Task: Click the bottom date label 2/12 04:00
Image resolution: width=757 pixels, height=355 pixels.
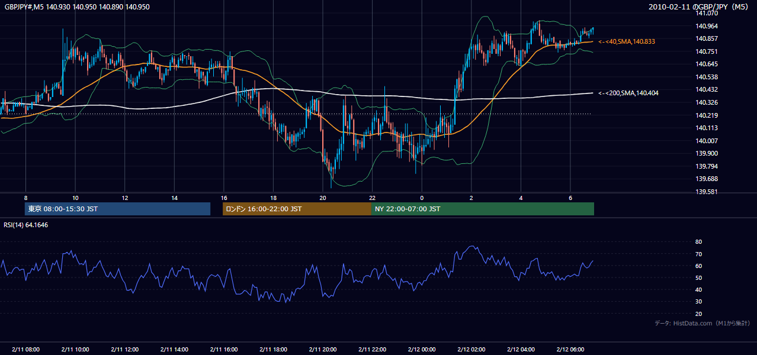Action: point(521,350)
